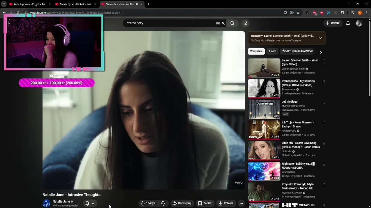
Task: Open the Lauren Spencer Smith small thumbnail
Action: 264,68
